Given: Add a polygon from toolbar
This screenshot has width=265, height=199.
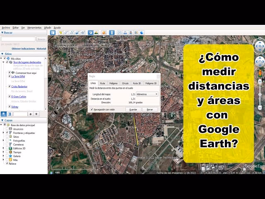Looking at the screenshot, I should click(x=66, y=33).
